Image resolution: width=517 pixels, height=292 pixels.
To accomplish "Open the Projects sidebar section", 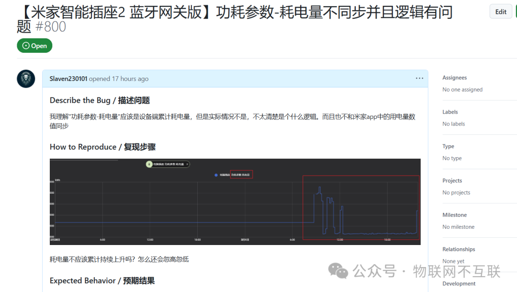I will (x=452, y=181).
